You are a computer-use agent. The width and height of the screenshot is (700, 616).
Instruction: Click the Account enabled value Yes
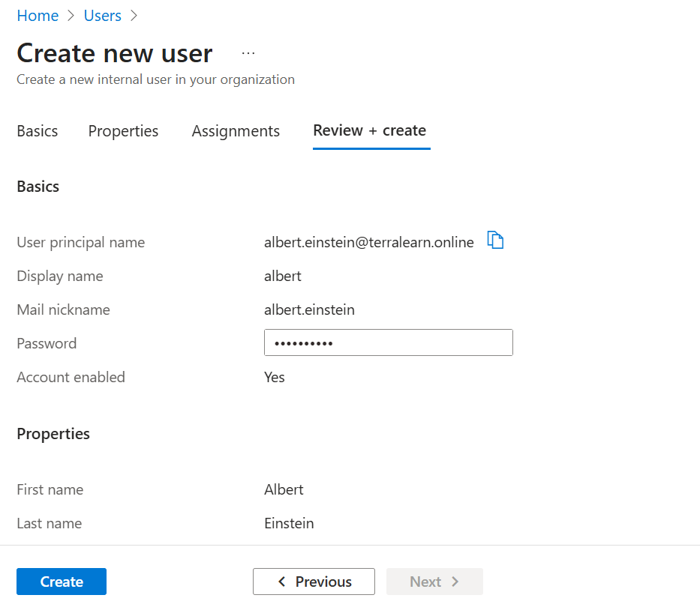tap(275, 377)
